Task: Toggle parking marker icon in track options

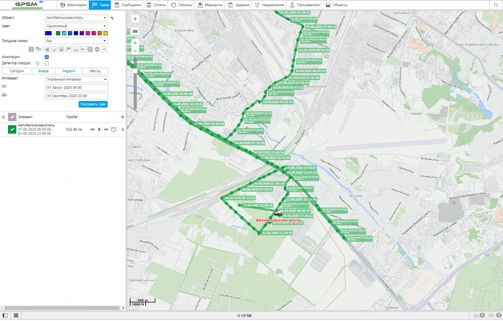Action: click(90, 49)
